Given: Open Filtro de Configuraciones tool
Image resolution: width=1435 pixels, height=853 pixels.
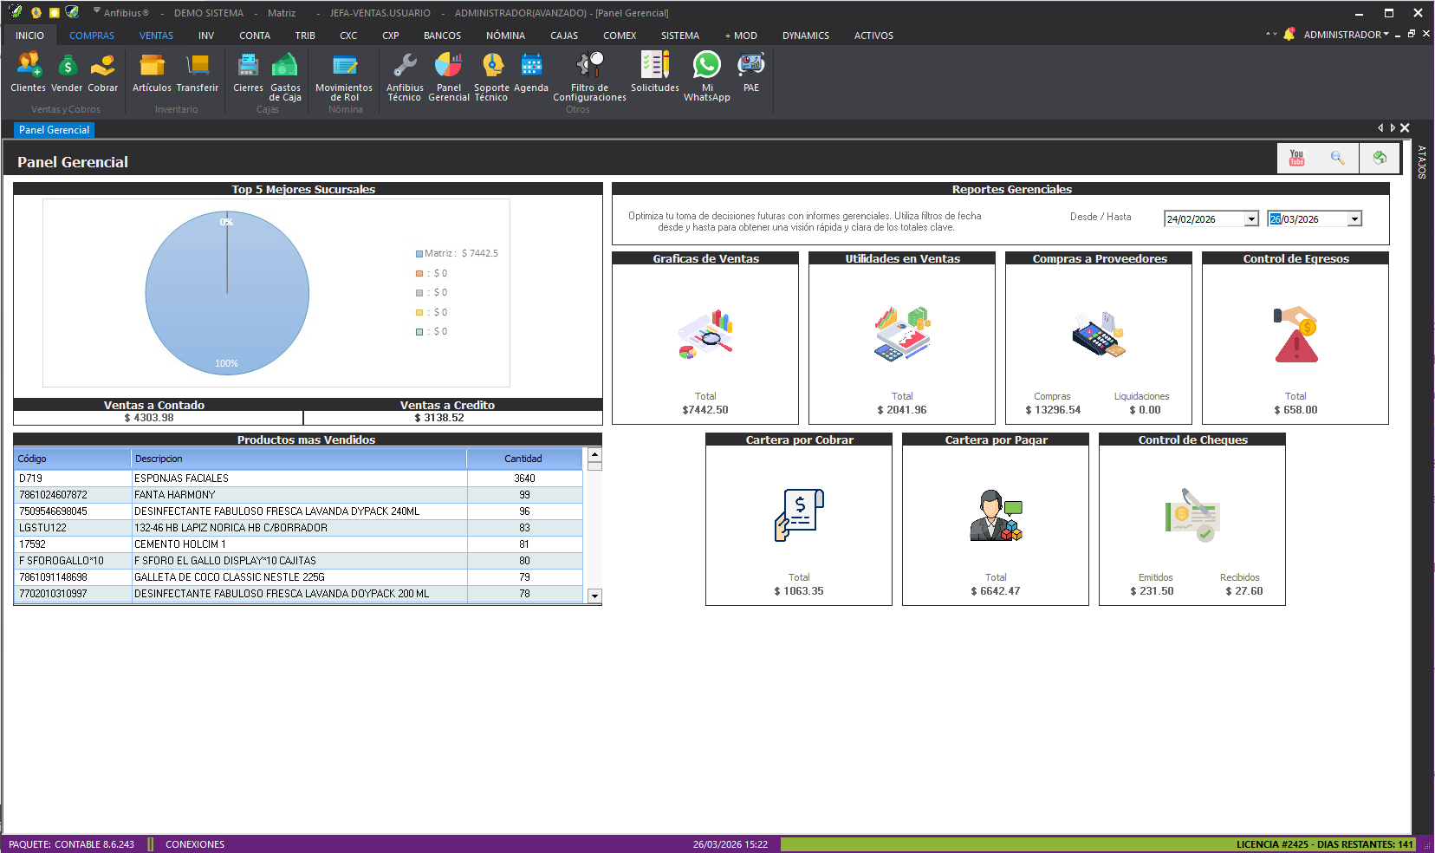Looking at the screenshot, I should point(589,66).
